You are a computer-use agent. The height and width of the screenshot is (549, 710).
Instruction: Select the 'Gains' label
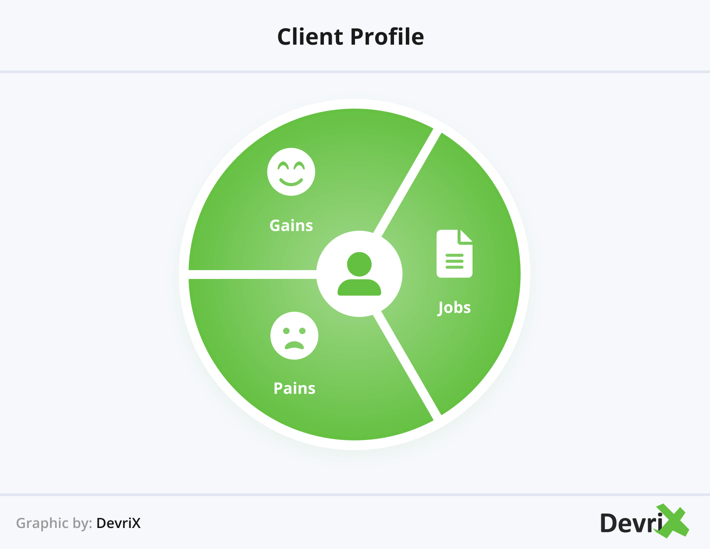[x=291, y=225]
